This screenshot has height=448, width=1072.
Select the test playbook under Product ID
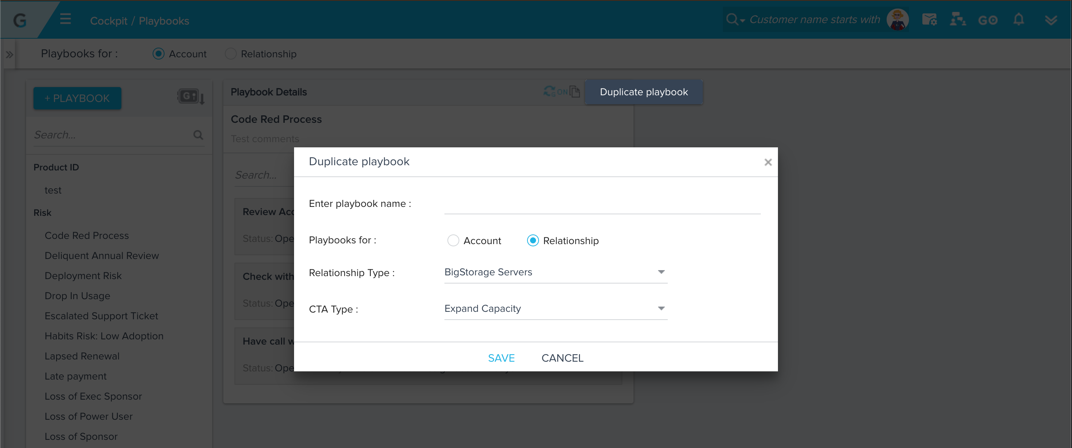[53, 190]
